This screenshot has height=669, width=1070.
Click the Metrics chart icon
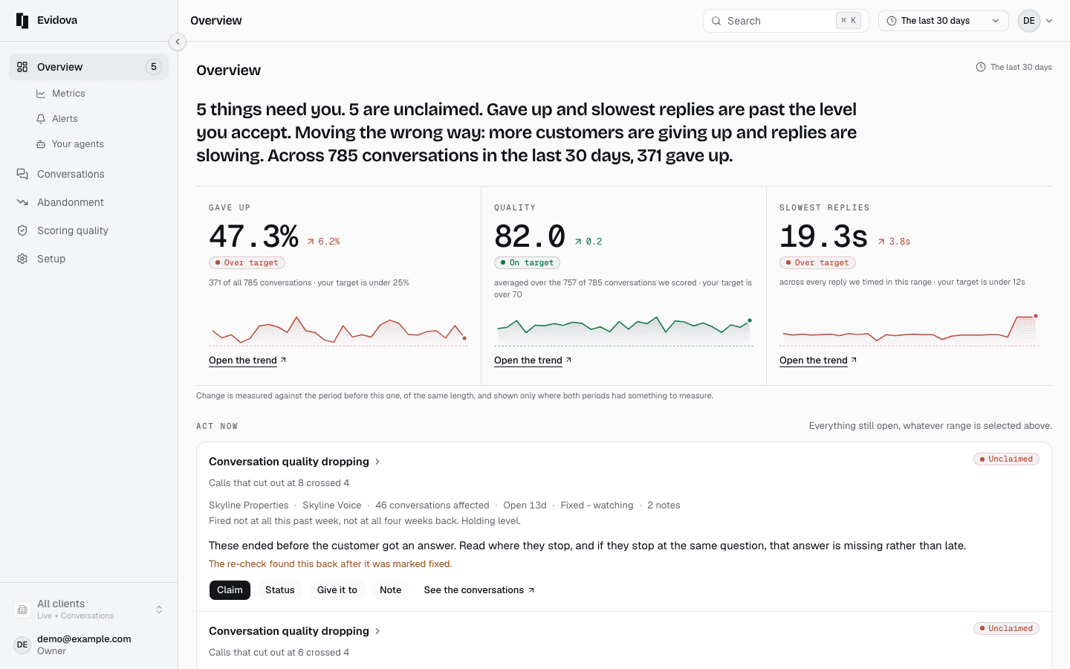tap(41, 94)
